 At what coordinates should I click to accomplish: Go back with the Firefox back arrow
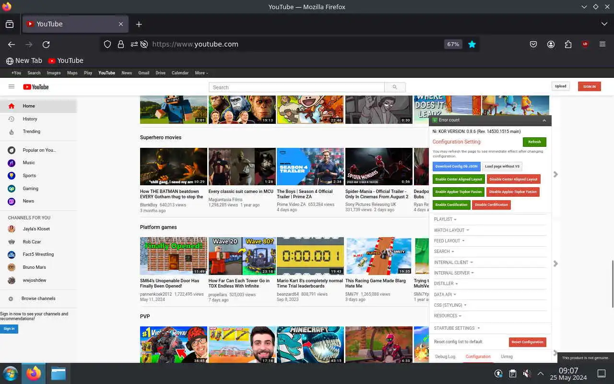(x=12, y=44)
